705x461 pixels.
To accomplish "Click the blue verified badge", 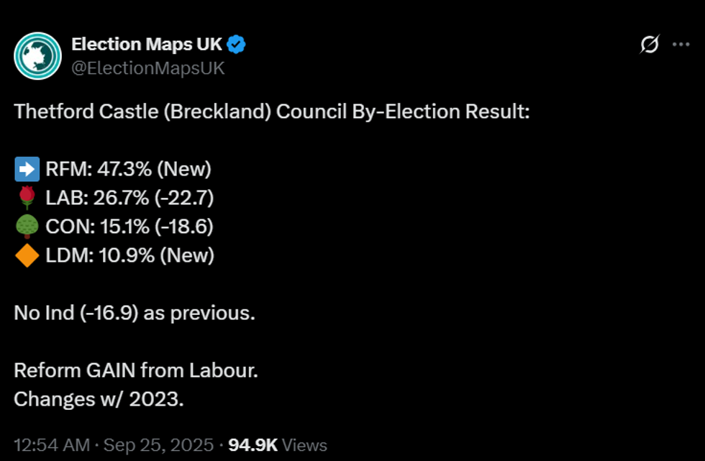I will pos(237,45).
